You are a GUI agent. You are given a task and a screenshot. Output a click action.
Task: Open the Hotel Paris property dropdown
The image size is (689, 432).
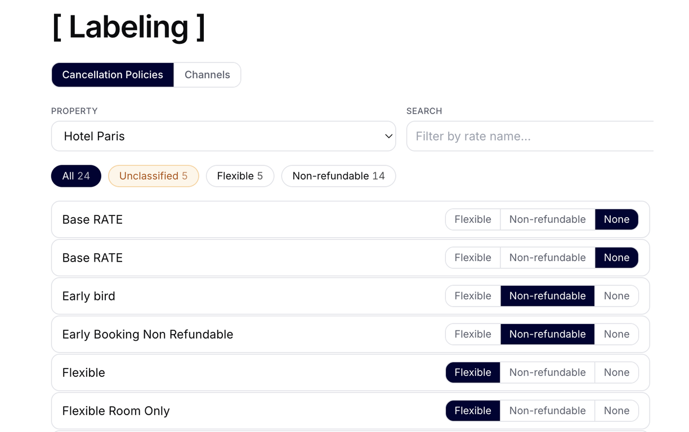[x=223, y=136]
